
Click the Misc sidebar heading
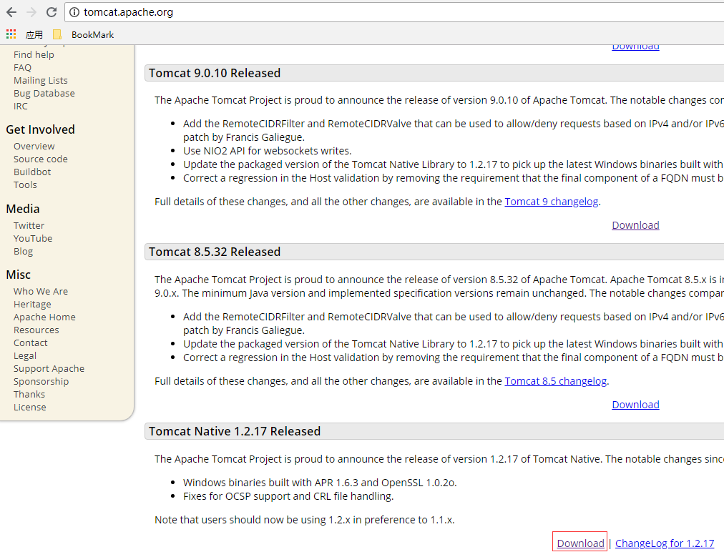[x=18, y=275]
